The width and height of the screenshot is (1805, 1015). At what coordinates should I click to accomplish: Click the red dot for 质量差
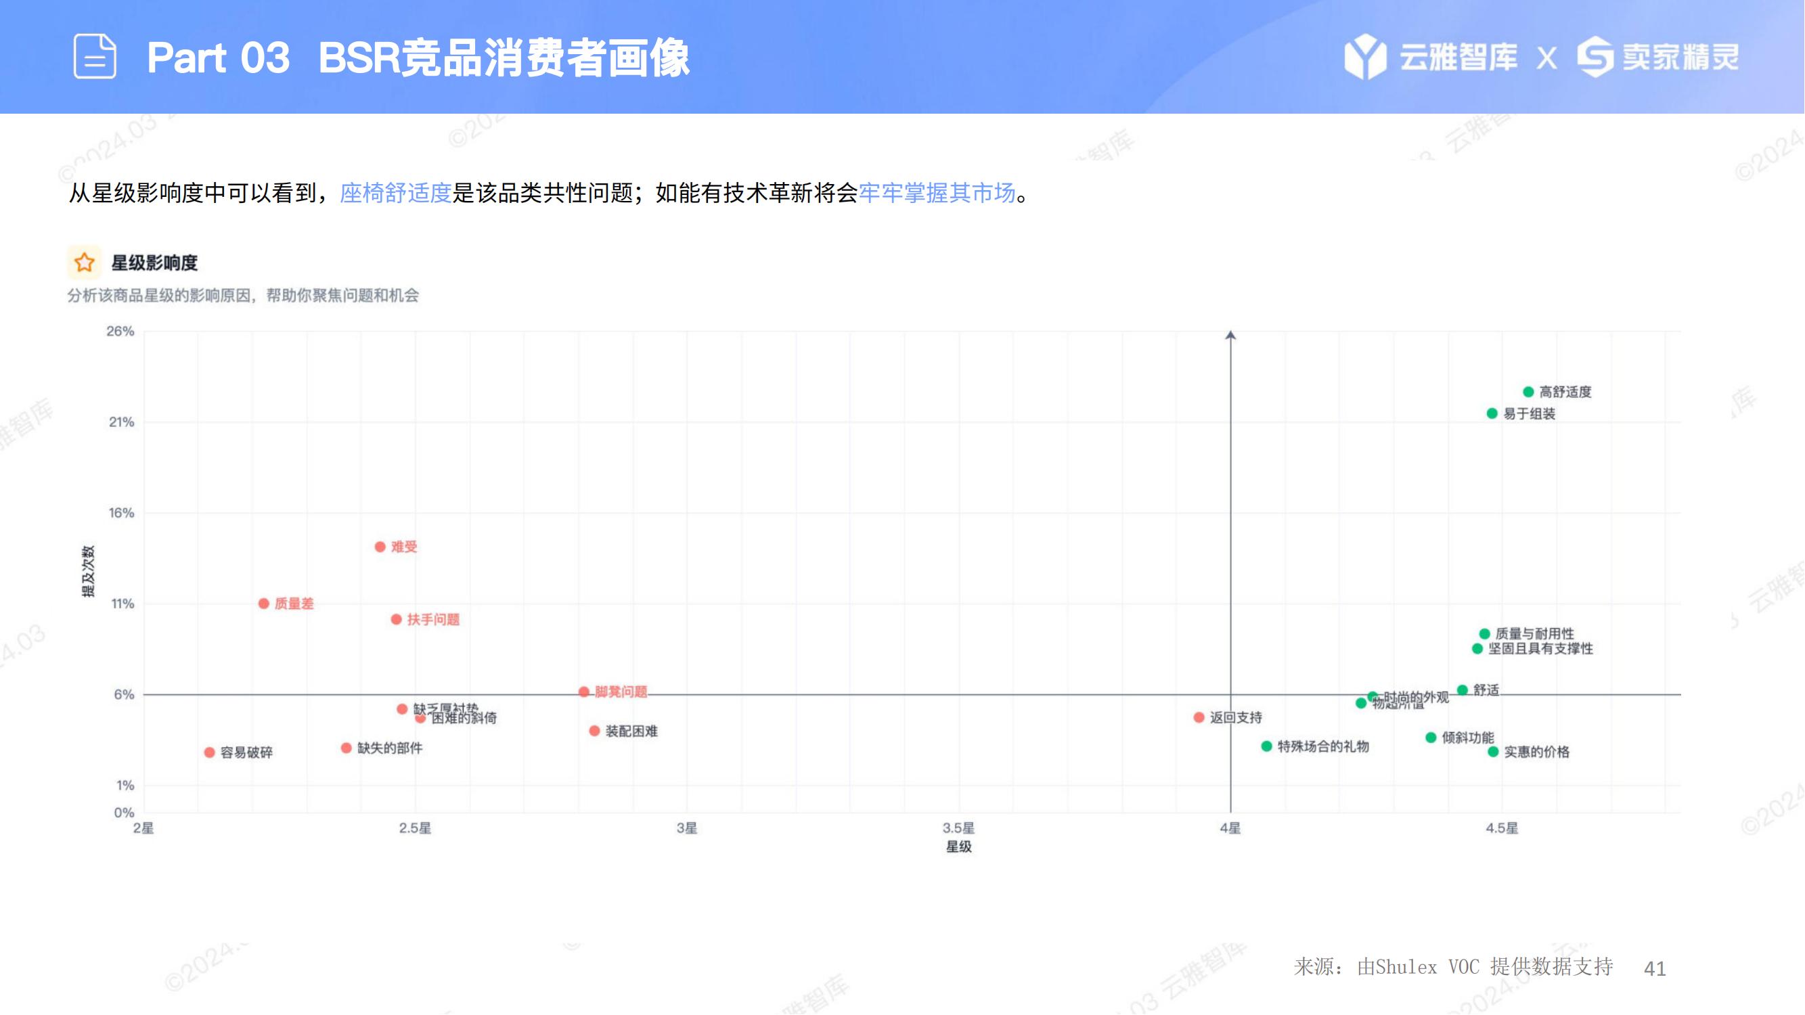click(x=263, y=603)
